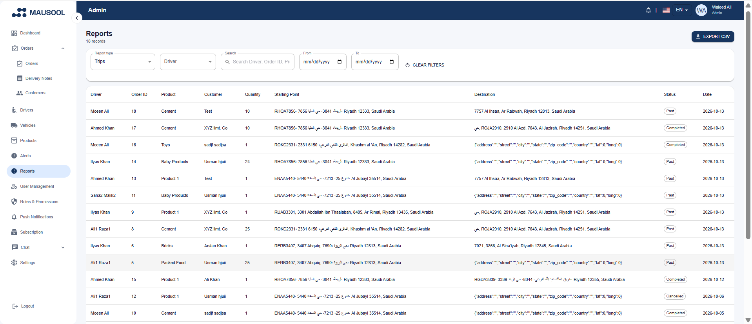Click the Dashboard grid icon
Image resolution: width=752 pixels, height=324 pixels.
(x=14, y=33)
